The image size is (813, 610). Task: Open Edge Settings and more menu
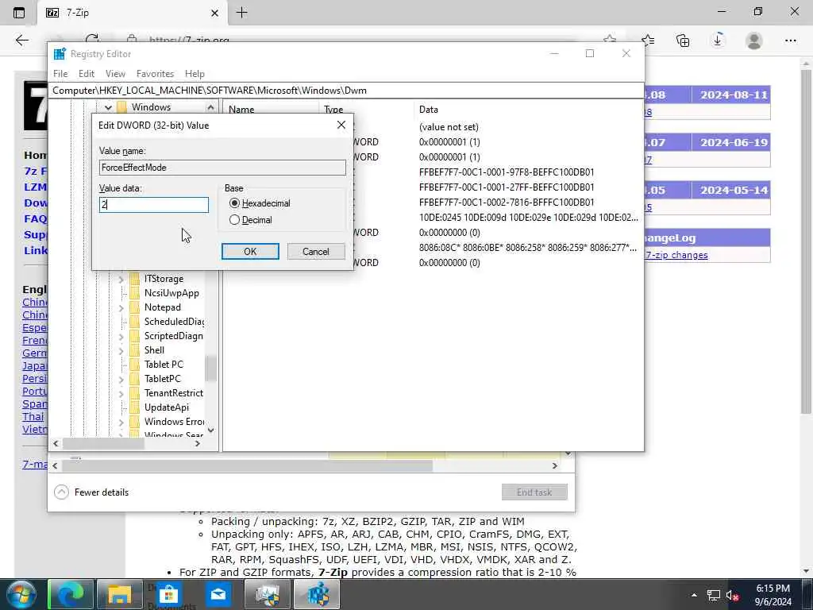pyautogui.click(x=790, y=41)
